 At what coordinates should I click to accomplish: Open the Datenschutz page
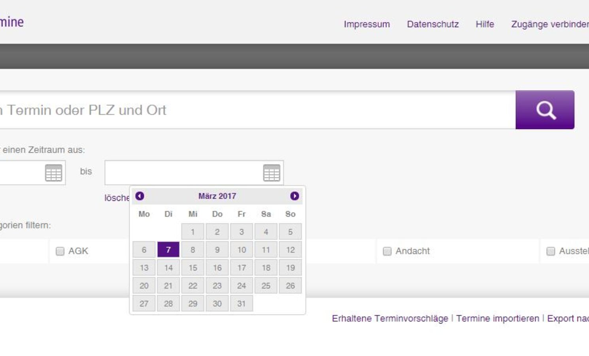433,24
